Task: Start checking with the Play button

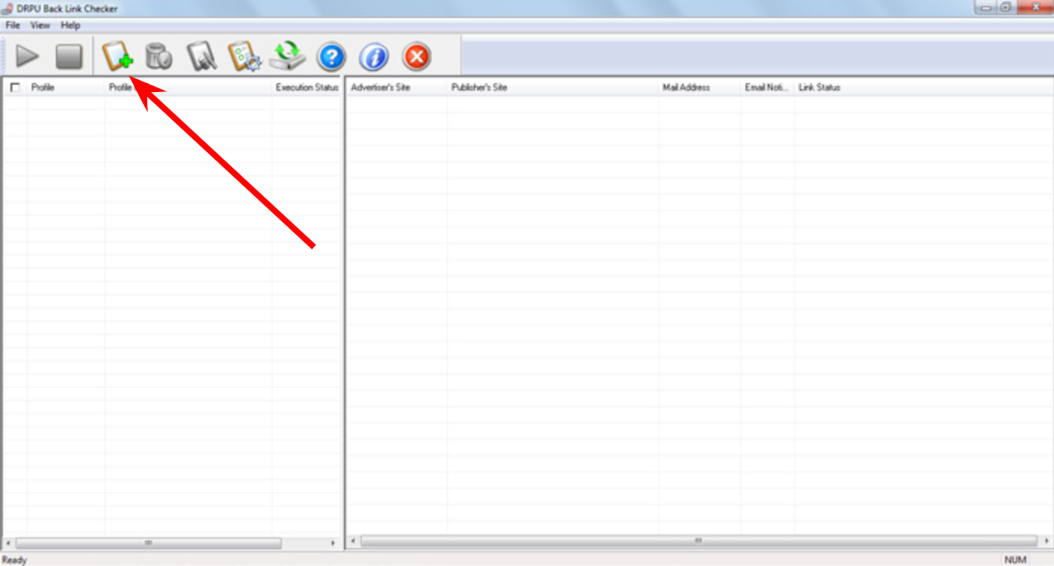Action: point(27,57)
